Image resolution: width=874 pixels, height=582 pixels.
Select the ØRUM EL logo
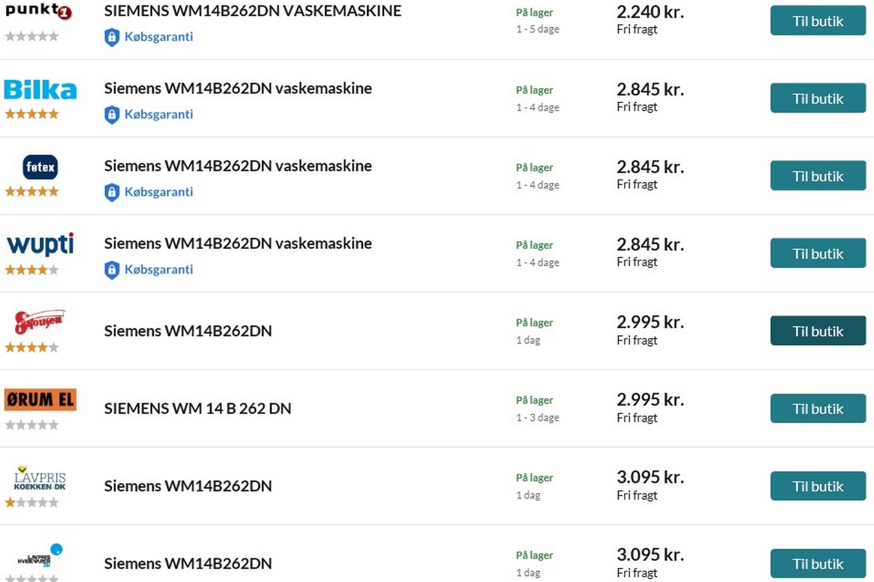(40, 400)
